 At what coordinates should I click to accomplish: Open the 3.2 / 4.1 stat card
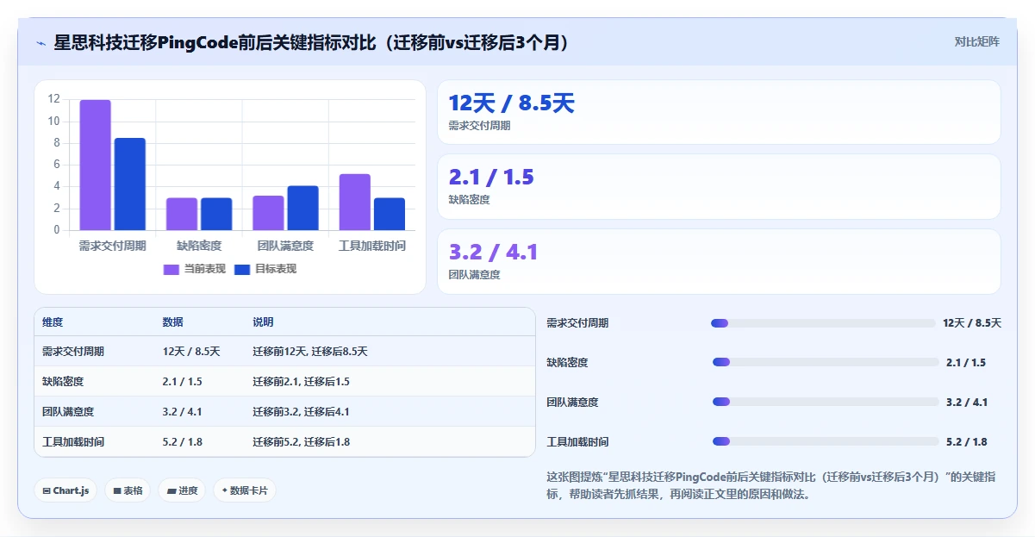click(x=719, y=261)
